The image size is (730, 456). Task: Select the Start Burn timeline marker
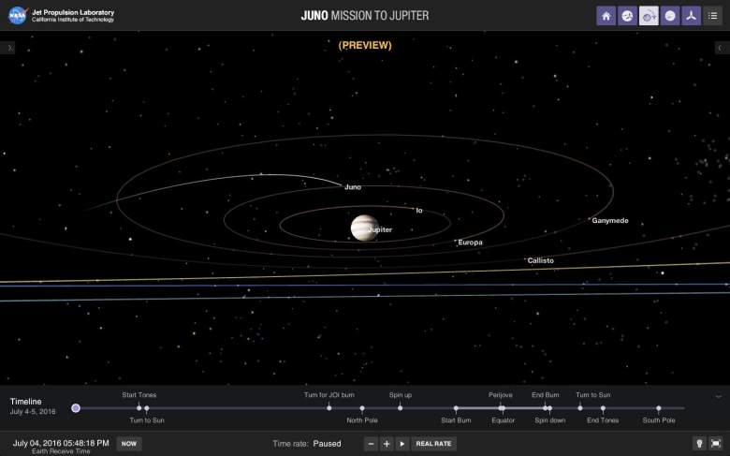456,408
